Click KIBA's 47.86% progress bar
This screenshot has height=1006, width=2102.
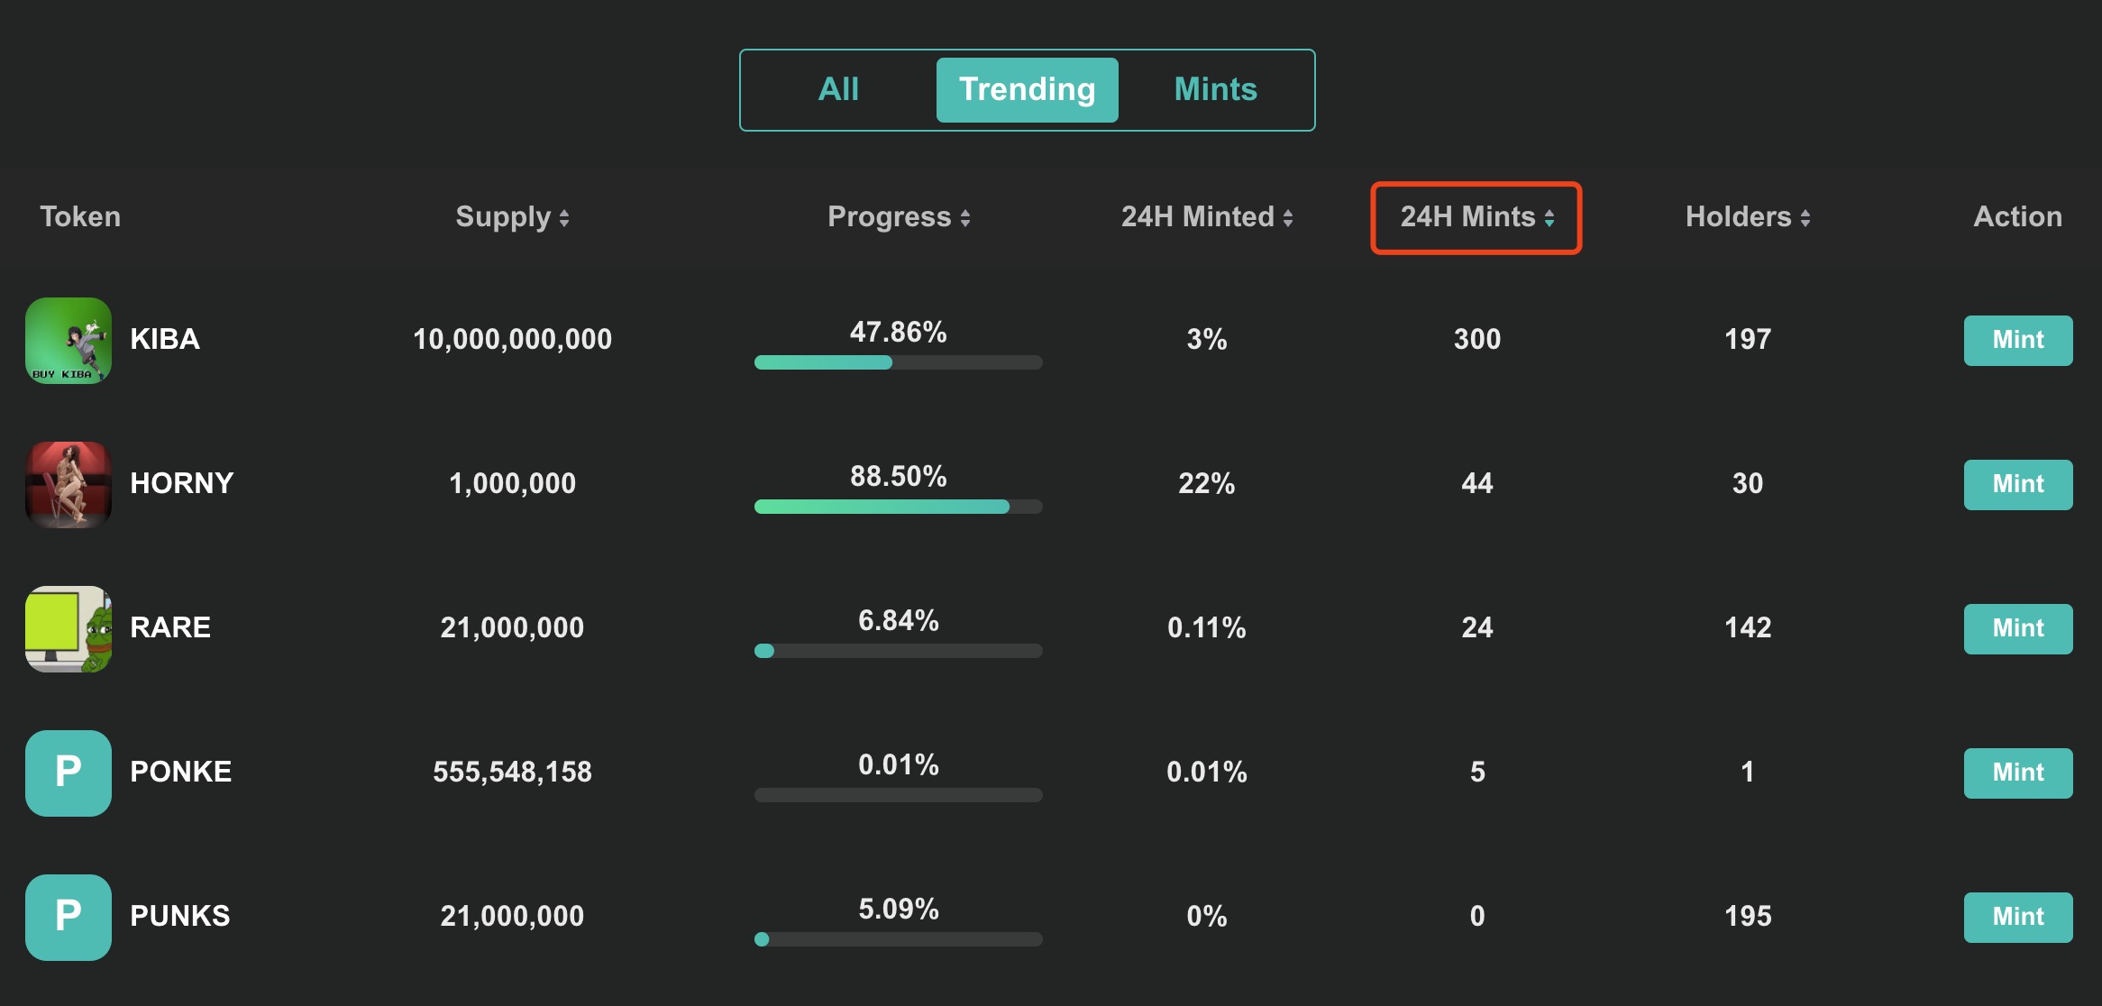[898, 362]
